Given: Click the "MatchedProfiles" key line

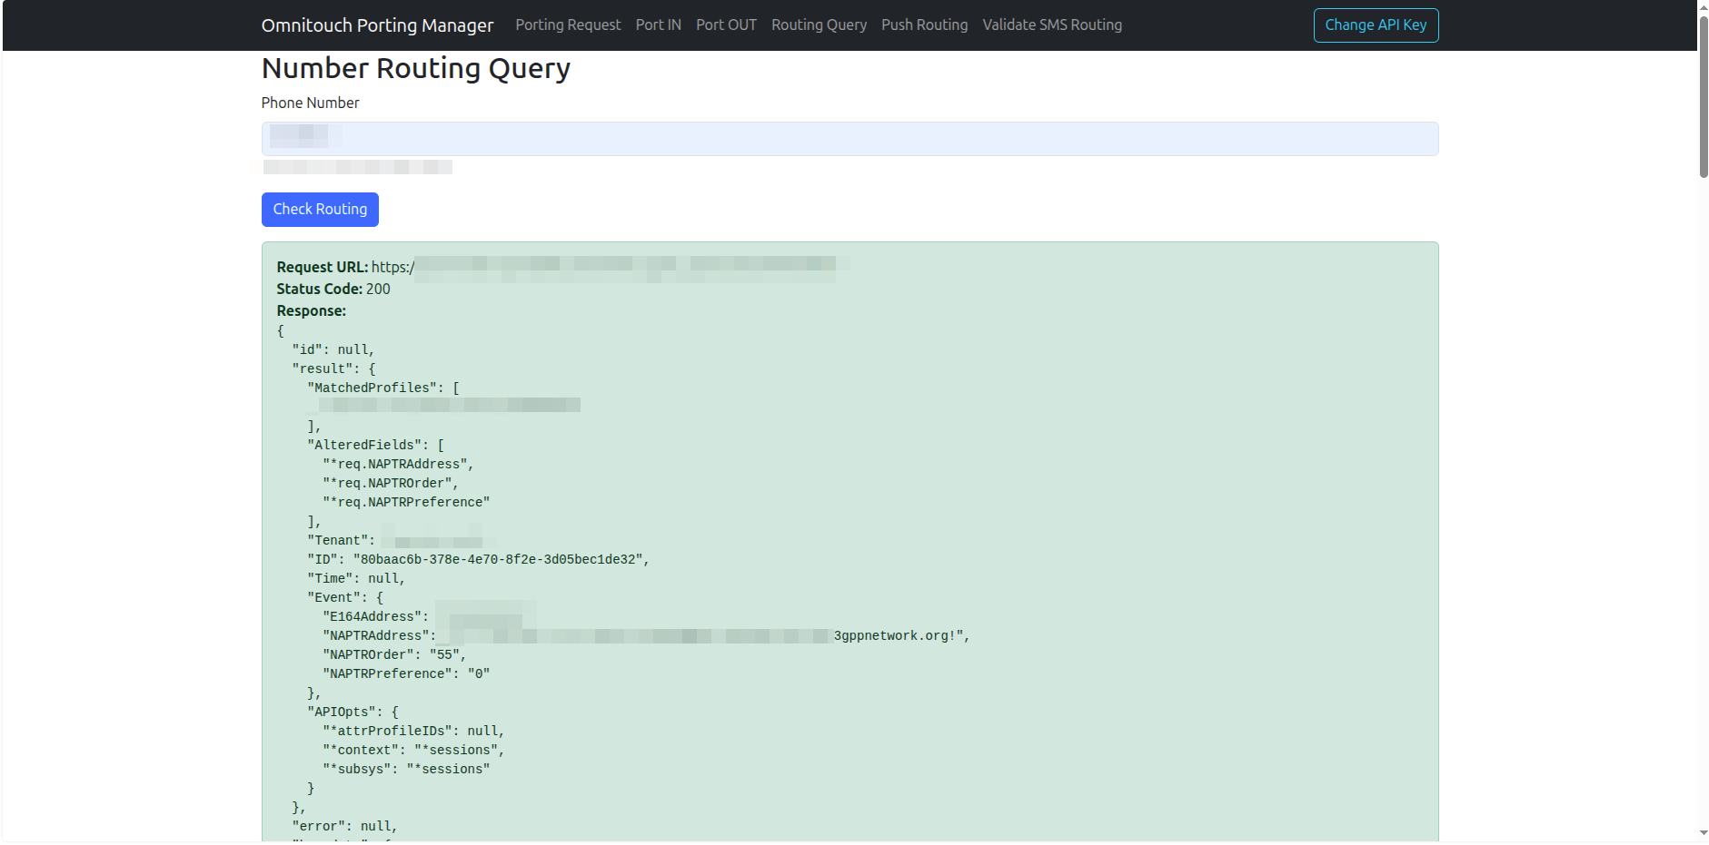Looking at the screenshot, I should click(x=383, y=388).
